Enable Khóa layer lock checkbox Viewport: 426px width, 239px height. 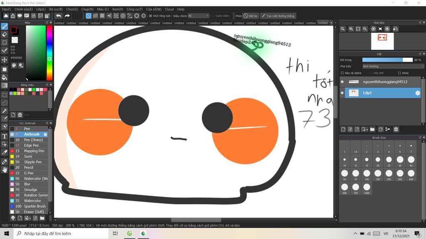click(x=399, y=73)
